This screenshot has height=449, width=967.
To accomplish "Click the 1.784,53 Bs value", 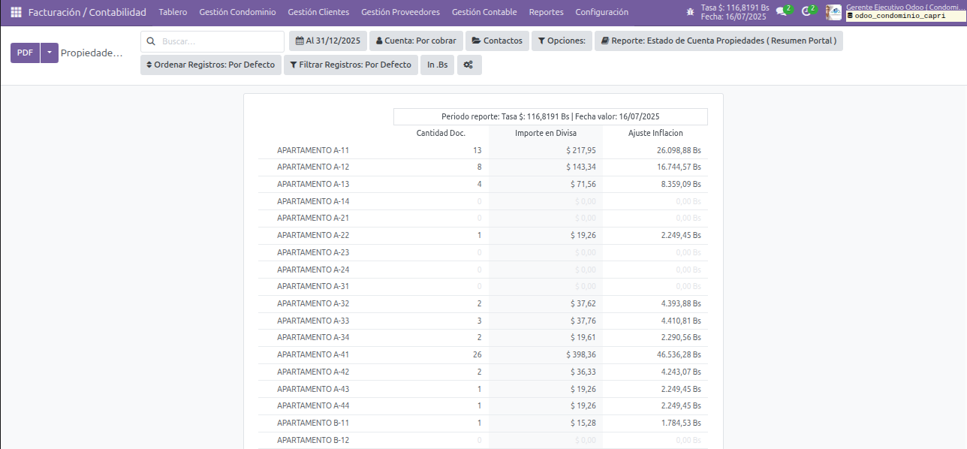I will point(681,423).
